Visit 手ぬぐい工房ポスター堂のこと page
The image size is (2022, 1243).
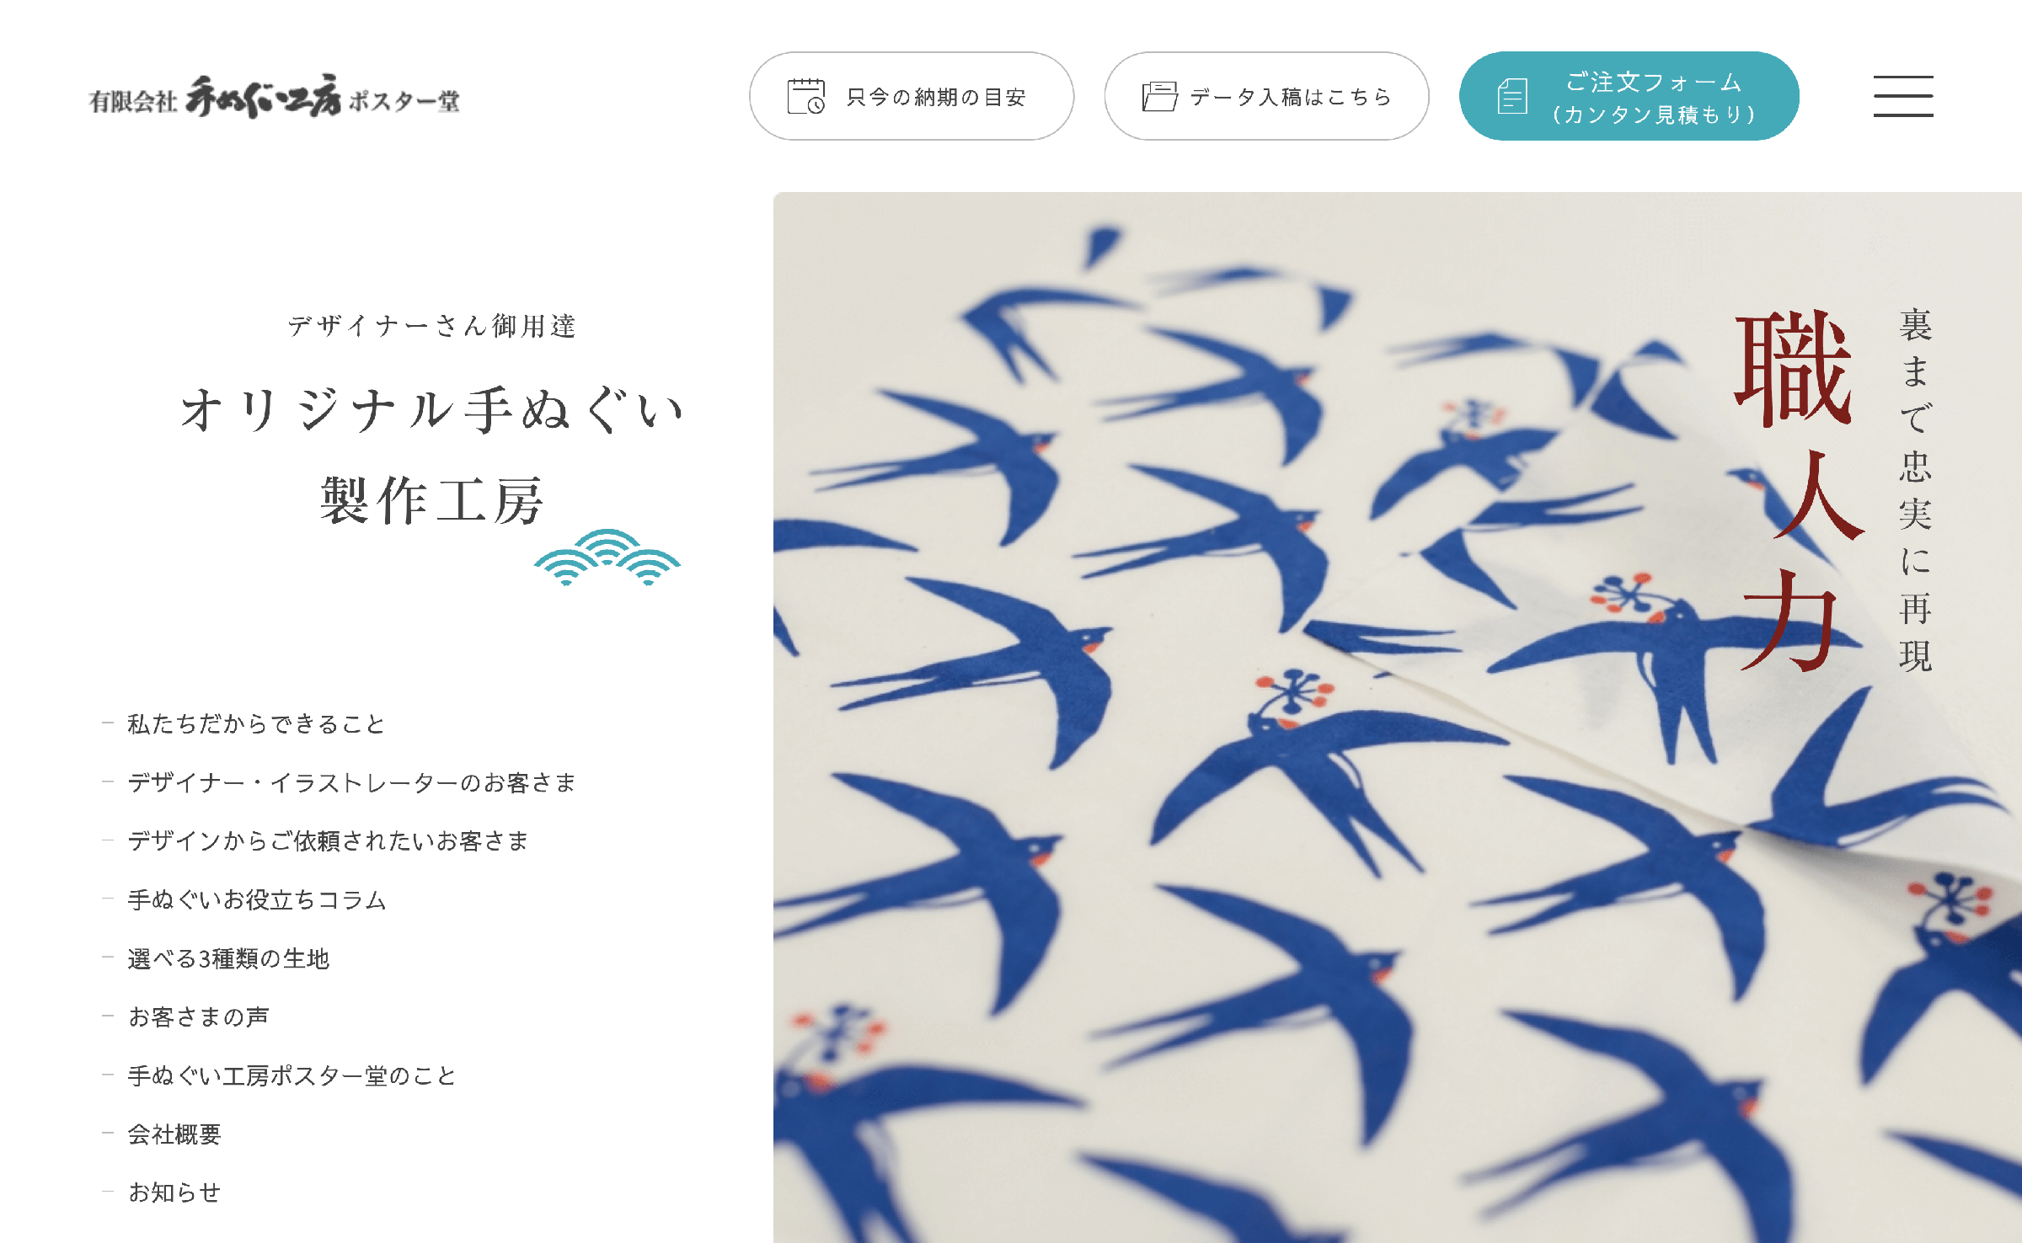click(x=292, y=1075)
